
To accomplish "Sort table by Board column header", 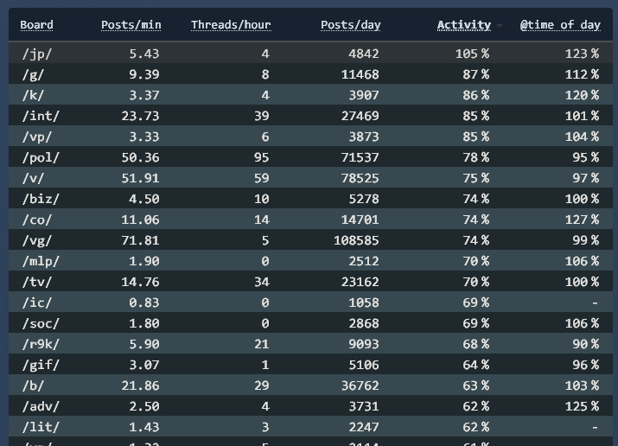I will click(36, 25).
